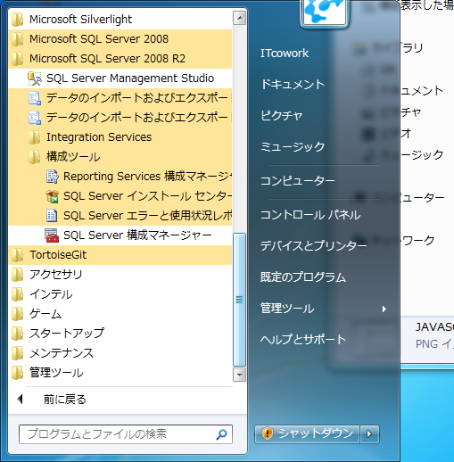Open コンピューター

click(298, 181)
